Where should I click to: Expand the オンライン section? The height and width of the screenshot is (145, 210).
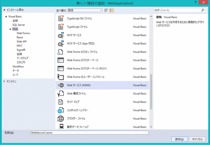[x=4, y=81]
